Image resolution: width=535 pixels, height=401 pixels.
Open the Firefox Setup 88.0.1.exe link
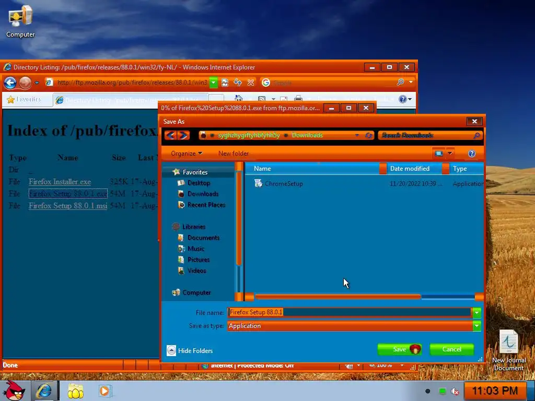[x=68, y=194]
